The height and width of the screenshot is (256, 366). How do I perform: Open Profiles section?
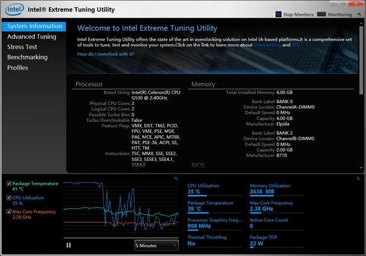point(18,68)
